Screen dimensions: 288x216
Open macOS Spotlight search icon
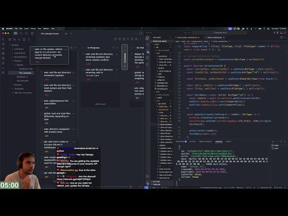tap(264, 29)
